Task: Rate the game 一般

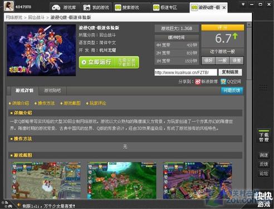Action: point(222,61)
